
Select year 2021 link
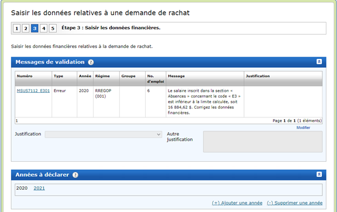(x=39, y=188)
